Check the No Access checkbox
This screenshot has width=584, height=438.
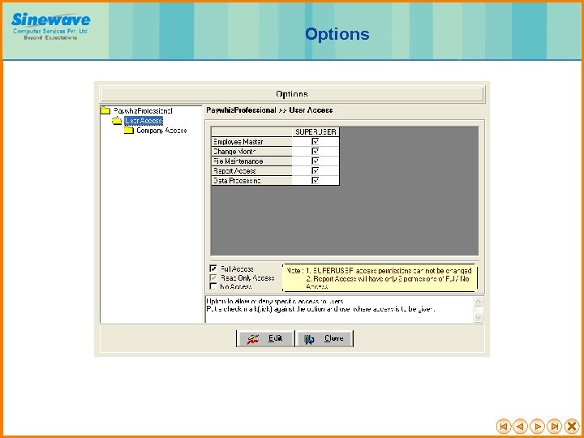coord(213,286)
